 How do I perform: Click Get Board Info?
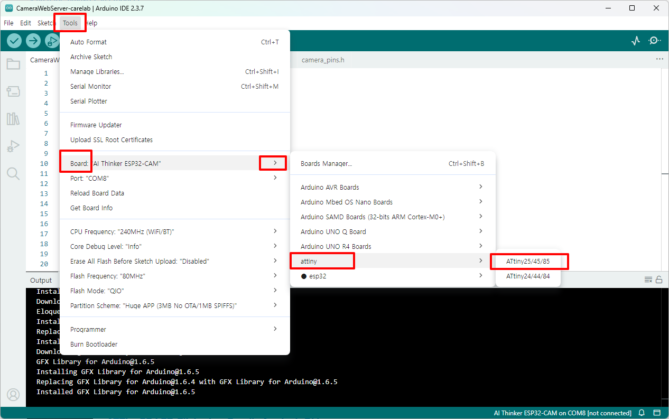(x=175, y=208)
